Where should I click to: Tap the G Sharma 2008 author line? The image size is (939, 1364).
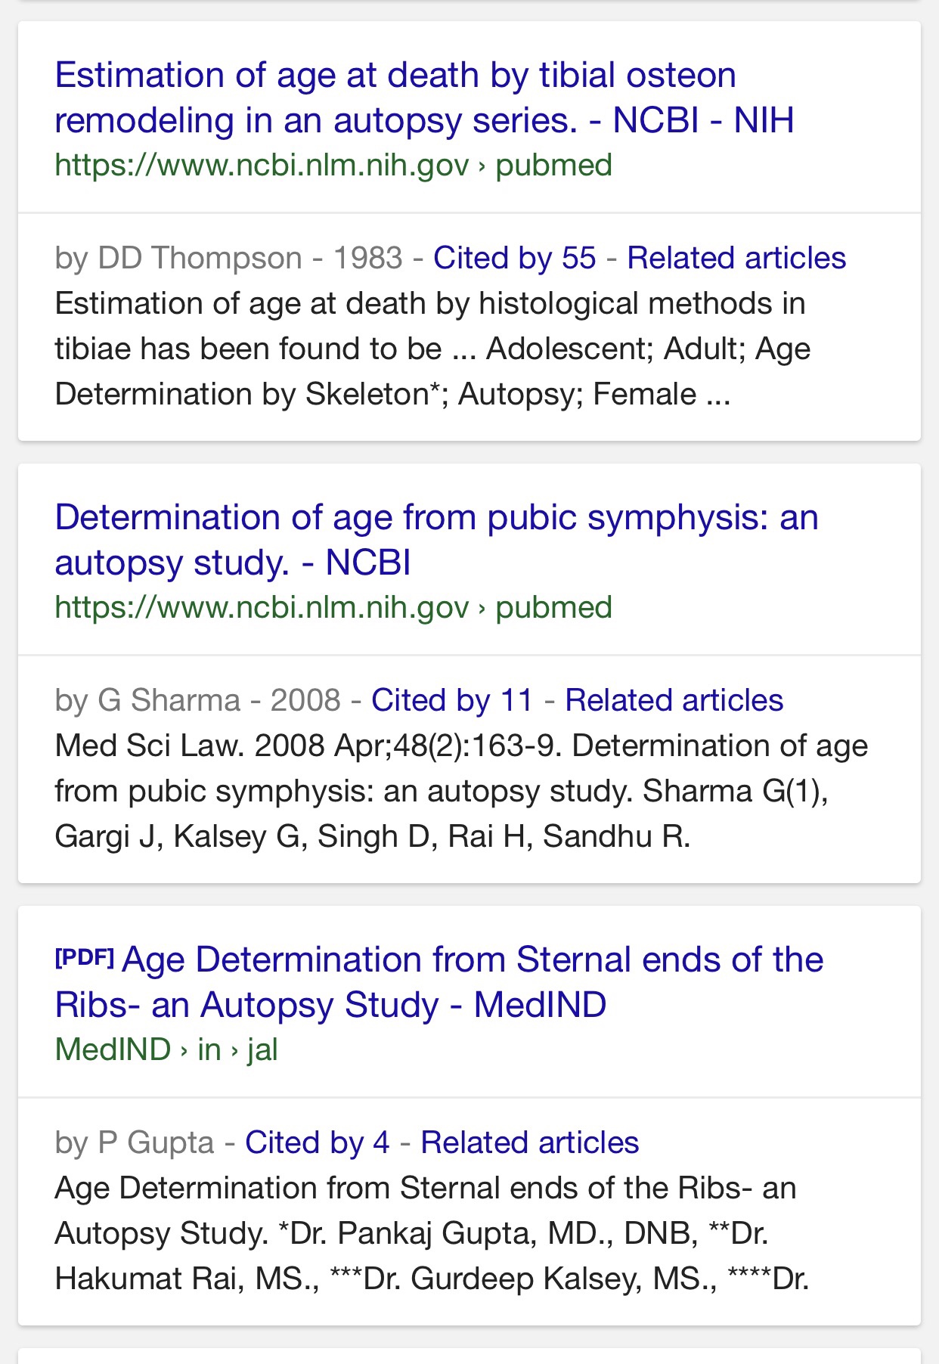click(x=198, y=701)
